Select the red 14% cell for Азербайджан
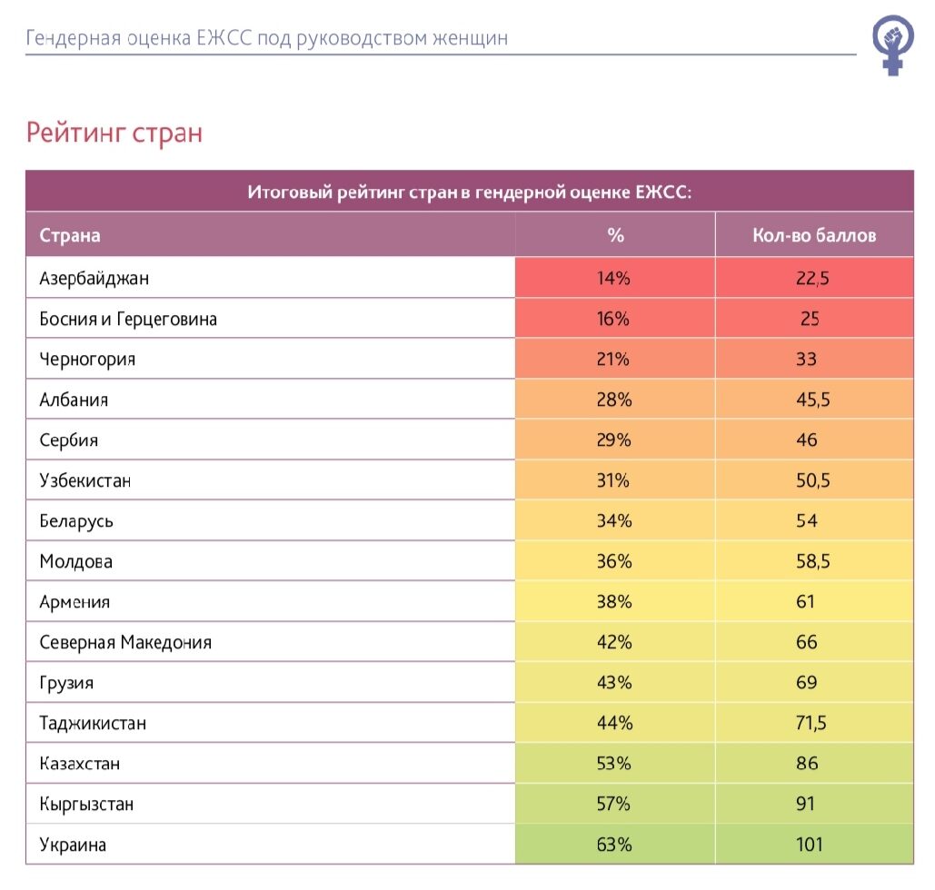The height and width of the screenshot is (890, 935). 614,279
